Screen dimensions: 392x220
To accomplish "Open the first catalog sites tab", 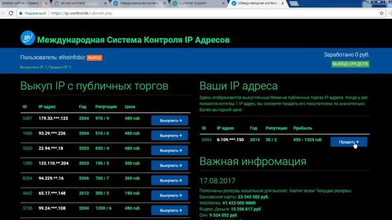I will [24, 3].
